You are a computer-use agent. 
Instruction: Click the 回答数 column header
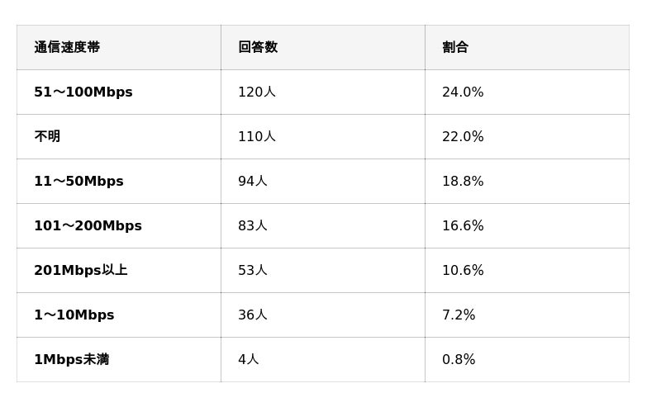(x=258, y=47)
